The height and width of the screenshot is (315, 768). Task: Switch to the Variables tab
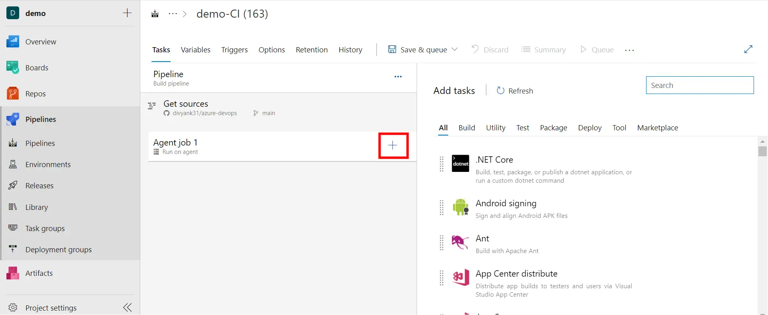[x=195, y=50]
